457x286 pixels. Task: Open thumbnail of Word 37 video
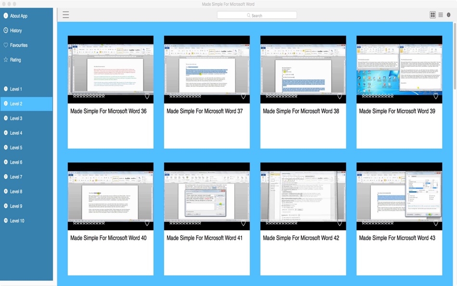(x=207, y=69)
